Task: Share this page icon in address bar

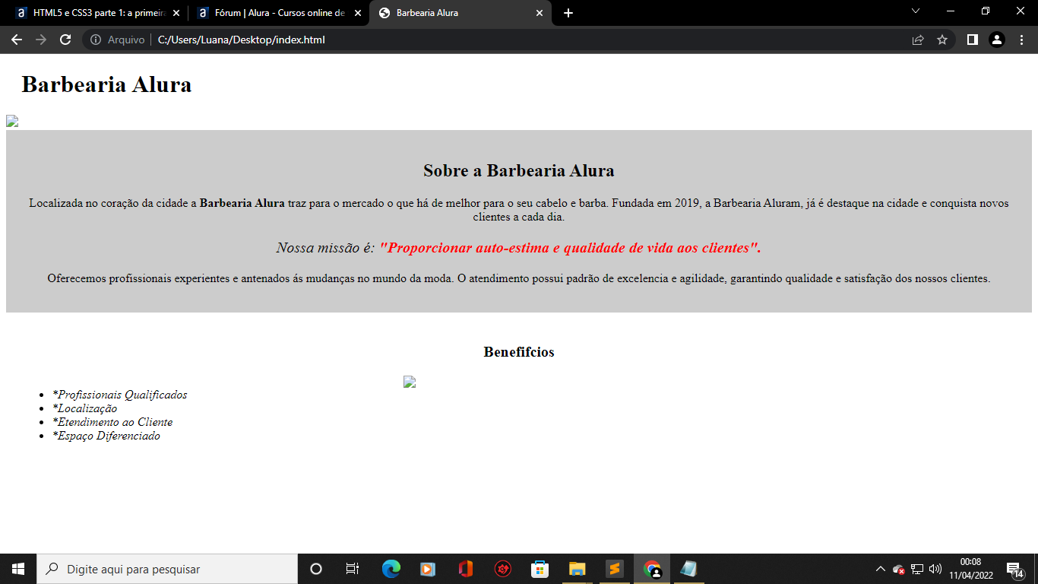Action: coord(918,40)
